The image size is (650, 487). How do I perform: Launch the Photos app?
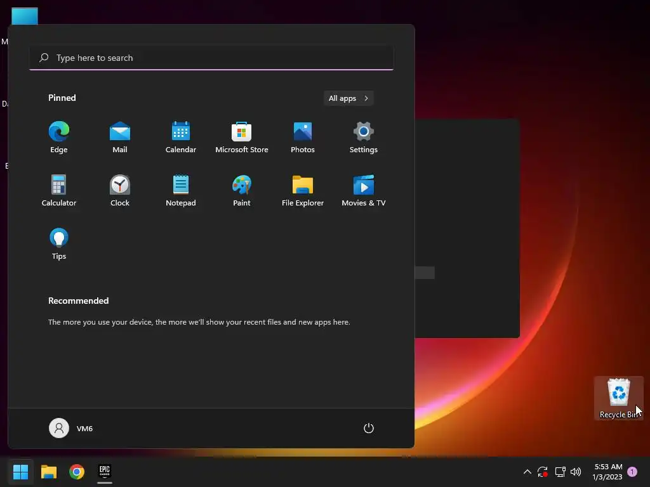pos(303,138)
